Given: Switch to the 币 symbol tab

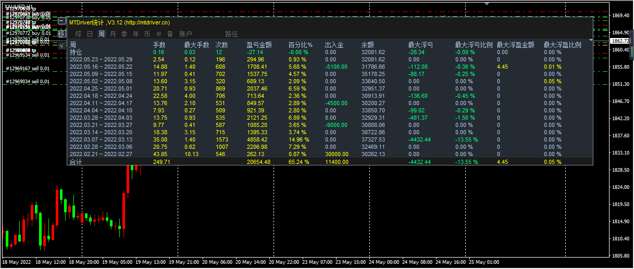Looking at the screenshot, I should click(x=147, y=34).
